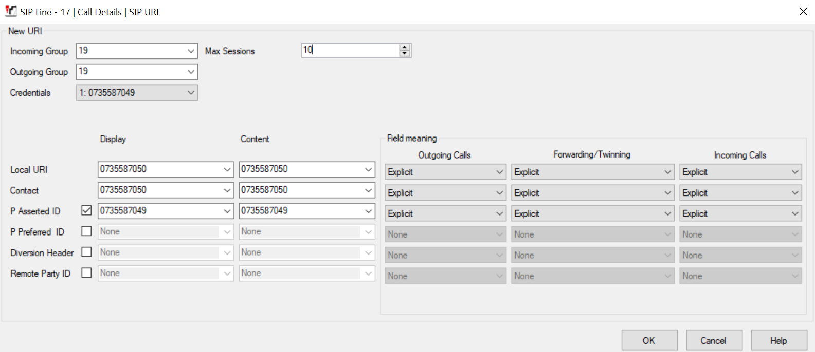Image resolution: width=815 pixels, height=352 pixels.
Task: Open P Asserted ID Incoming Calls dropdown
Action: (x=740, y=213)
